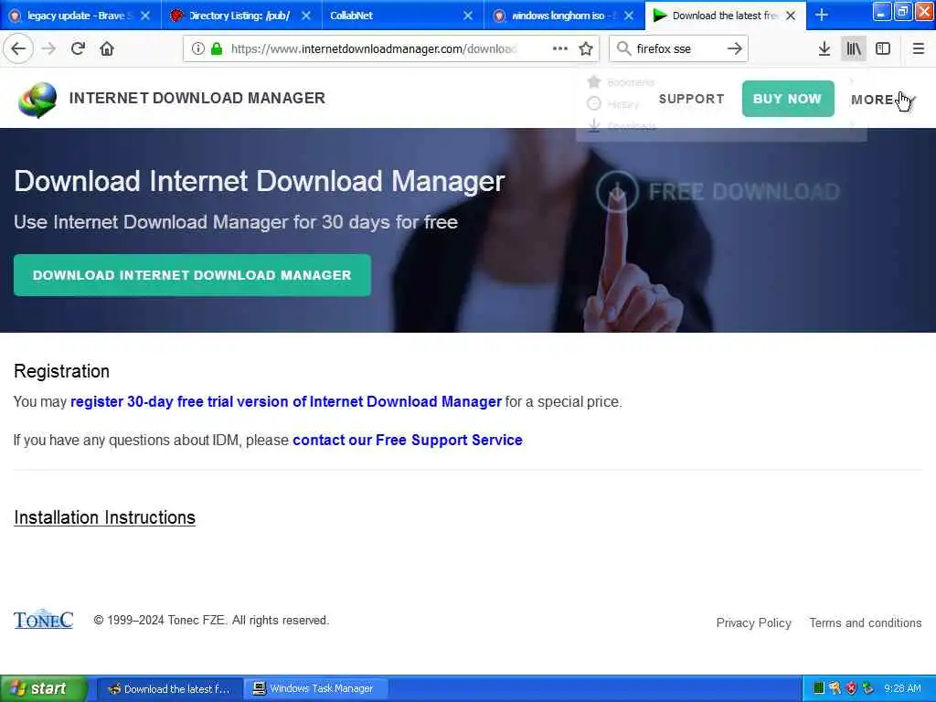Show site information icon in address bar
The width and height of the screenshot is (936, 702).
[197, 49]
